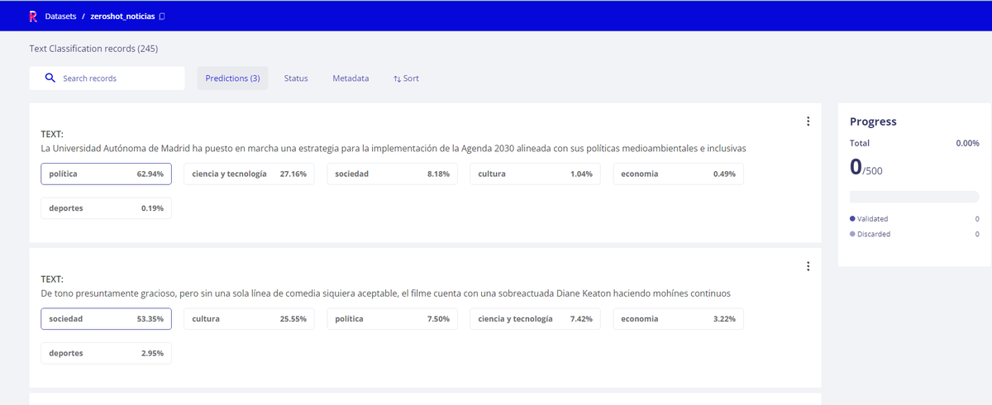Screen dimensions: 992x405
Task: Open the Sort options
Action: pos(406,79)
